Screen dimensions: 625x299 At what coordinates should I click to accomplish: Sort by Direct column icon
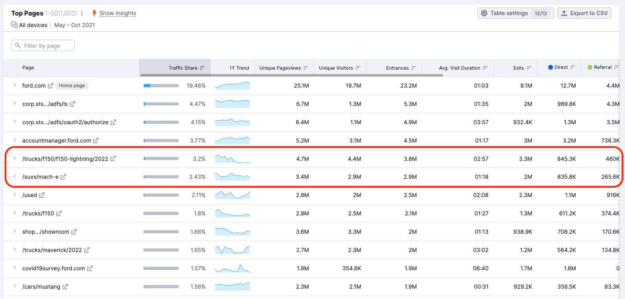coord(573,67)
